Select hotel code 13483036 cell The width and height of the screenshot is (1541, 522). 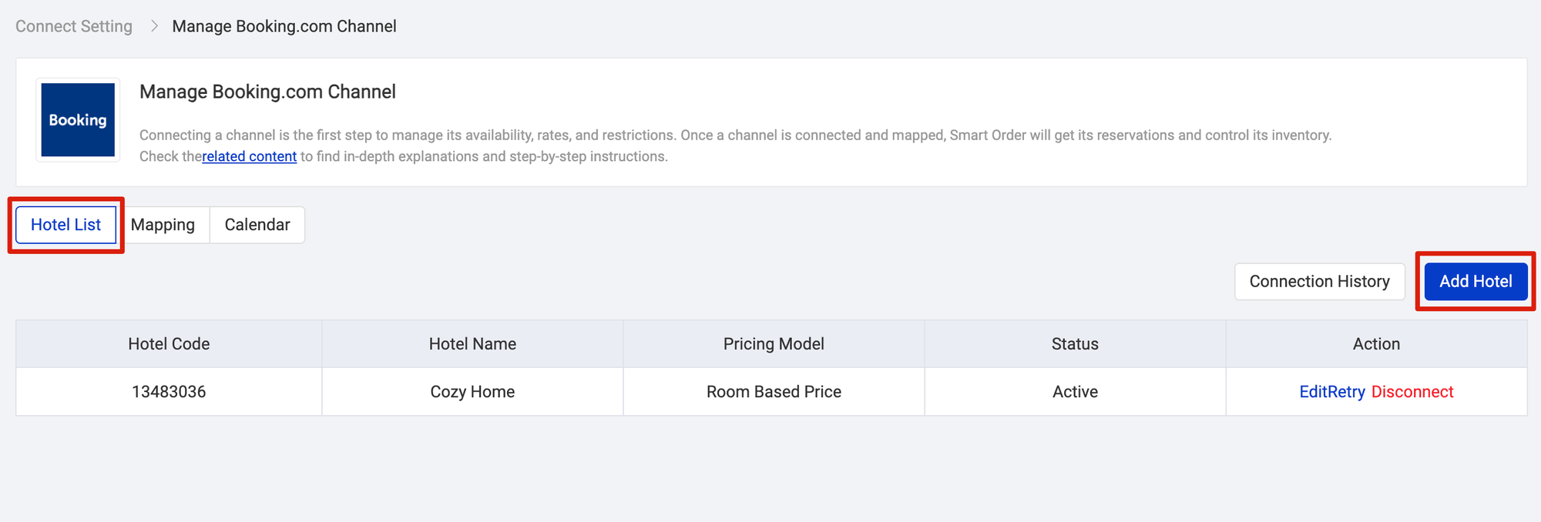coord(169,392)
